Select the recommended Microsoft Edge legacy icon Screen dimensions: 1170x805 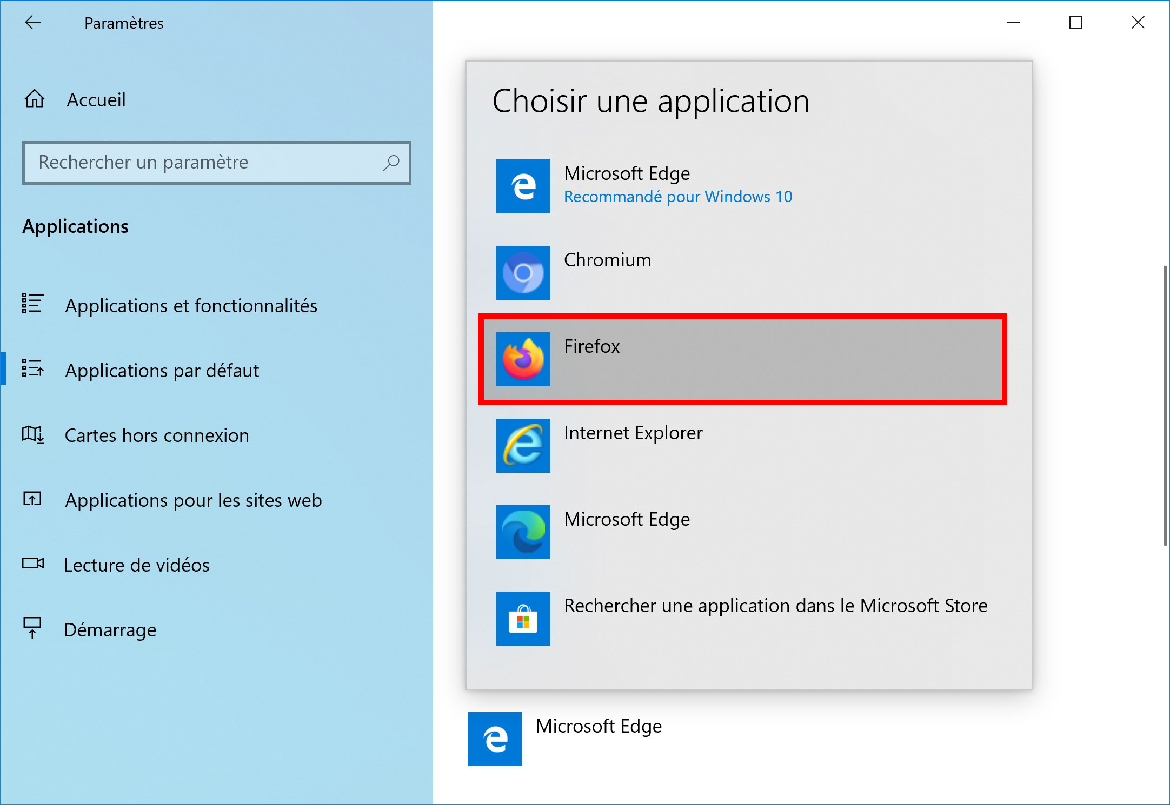(x=523, y=186)
